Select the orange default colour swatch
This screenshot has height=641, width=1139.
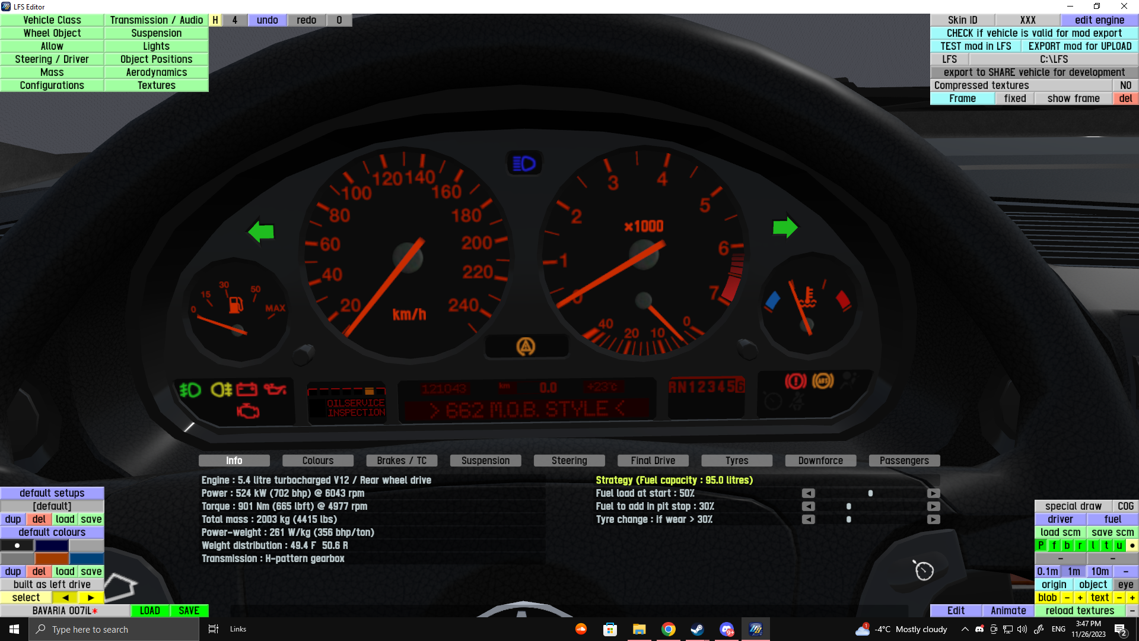(x=52, y=559)
